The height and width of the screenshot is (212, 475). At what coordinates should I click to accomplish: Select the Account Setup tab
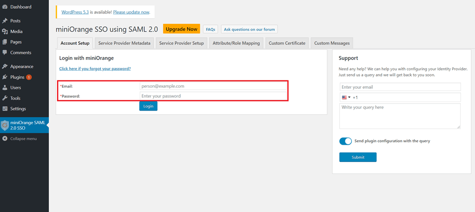click(75, 43)
